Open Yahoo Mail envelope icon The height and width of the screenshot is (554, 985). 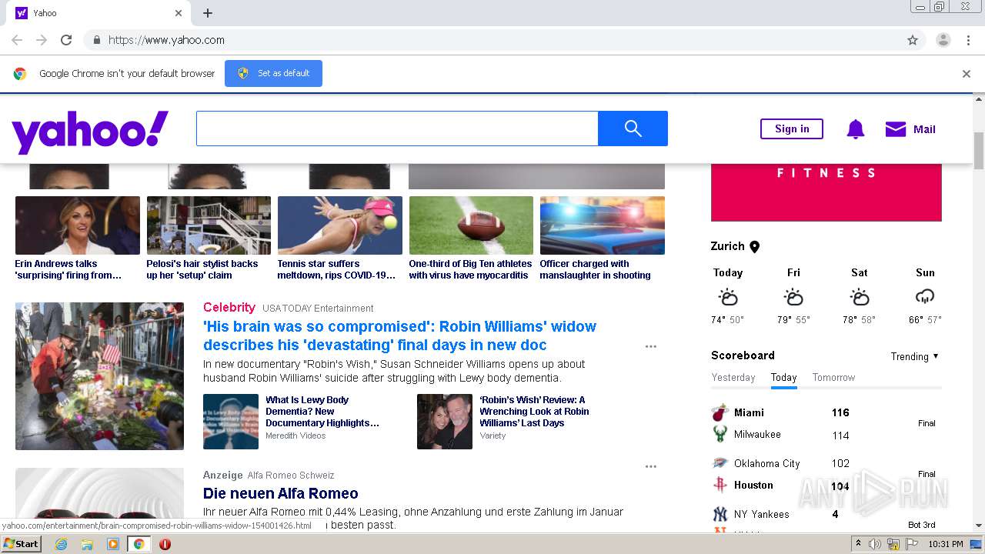coord(896,129)
